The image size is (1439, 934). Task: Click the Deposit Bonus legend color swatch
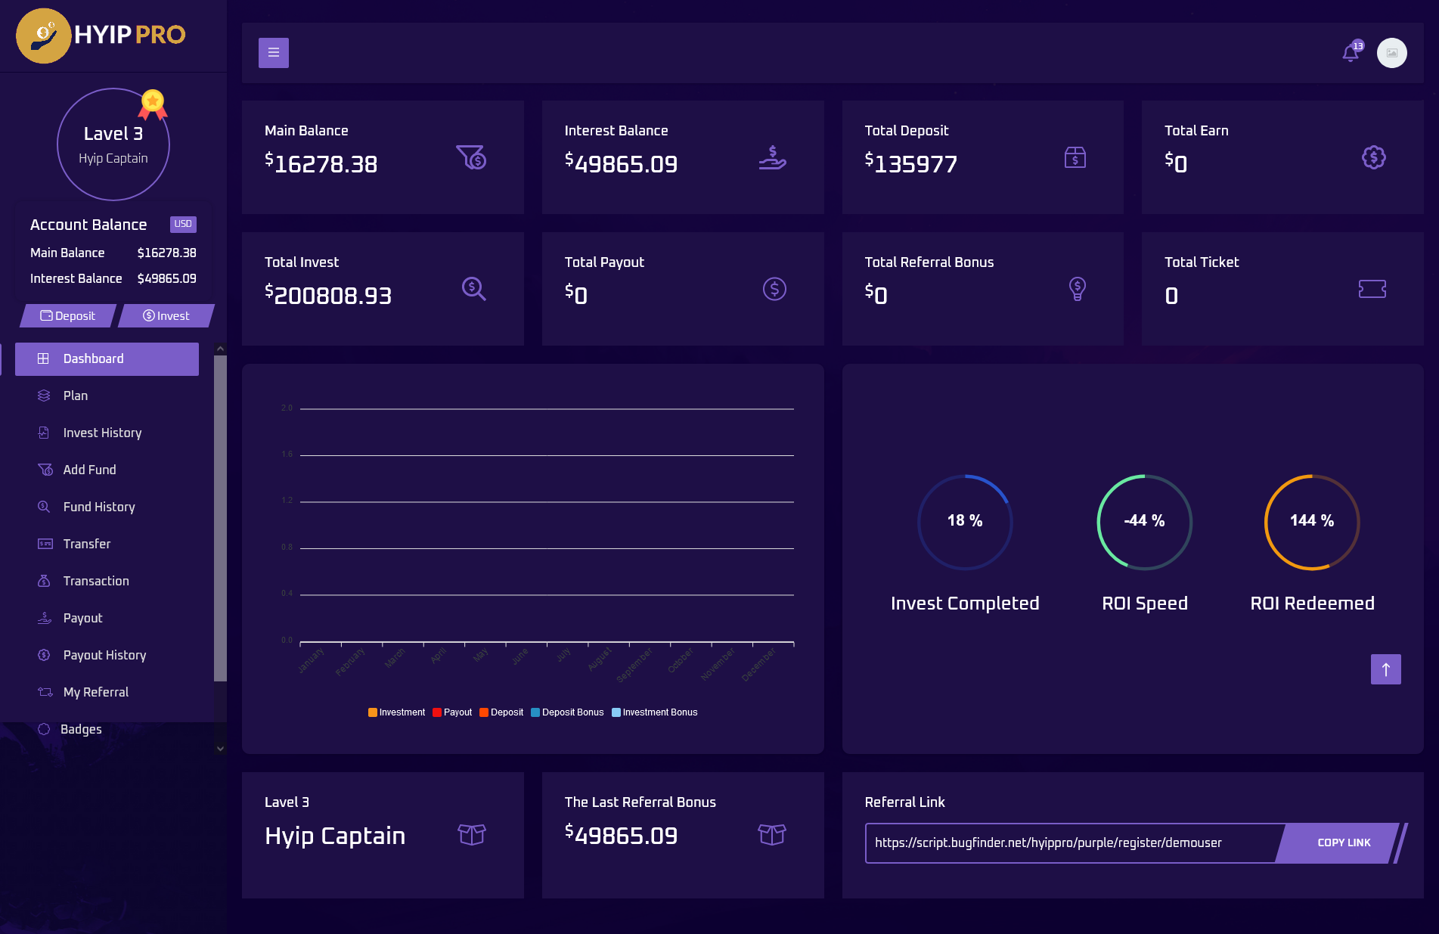click(535, 712)
